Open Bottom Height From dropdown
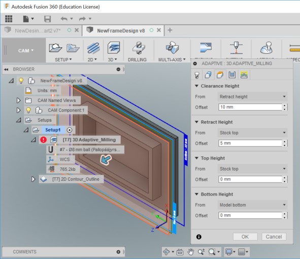 [253, 205]
